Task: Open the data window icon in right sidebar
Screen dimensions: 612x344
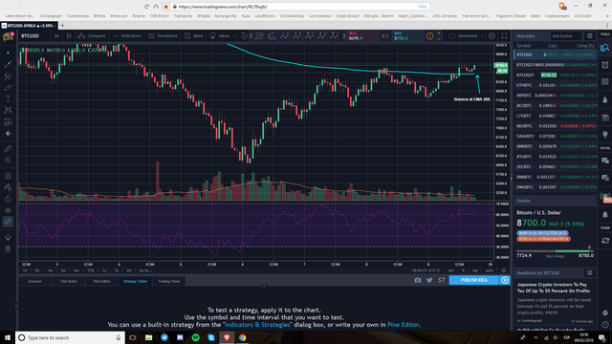Action: 605,81
